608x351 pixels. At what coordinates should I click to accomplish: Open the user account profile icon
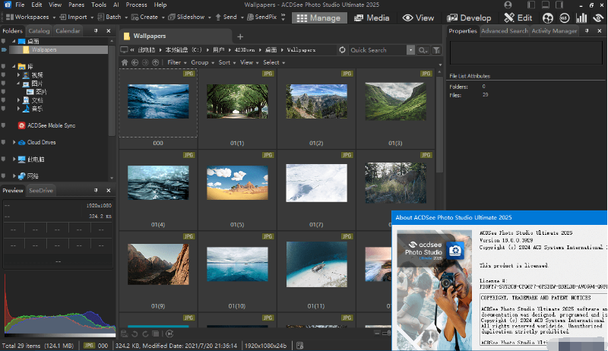(508, 5)
